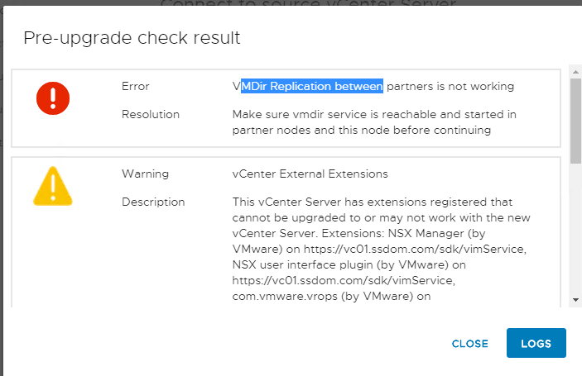Click the empty scrollbar track below thumb
The width and height of the screenshot is (582, 376).
(575, 230)
